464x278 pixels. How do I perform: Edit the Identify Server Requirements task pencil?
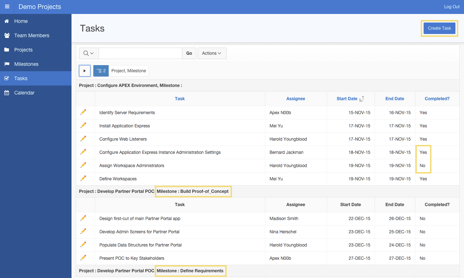point(83,112)
